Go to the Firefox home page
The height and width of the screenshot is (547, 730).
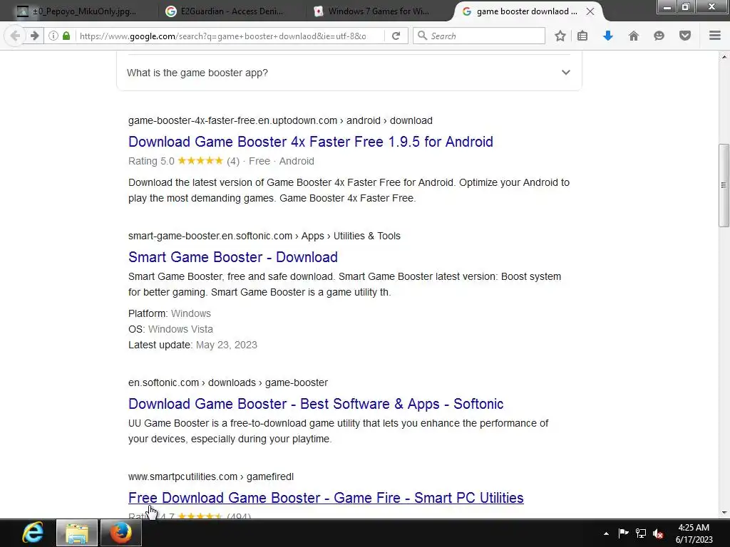pyautogui.click(x=634, y=36)
